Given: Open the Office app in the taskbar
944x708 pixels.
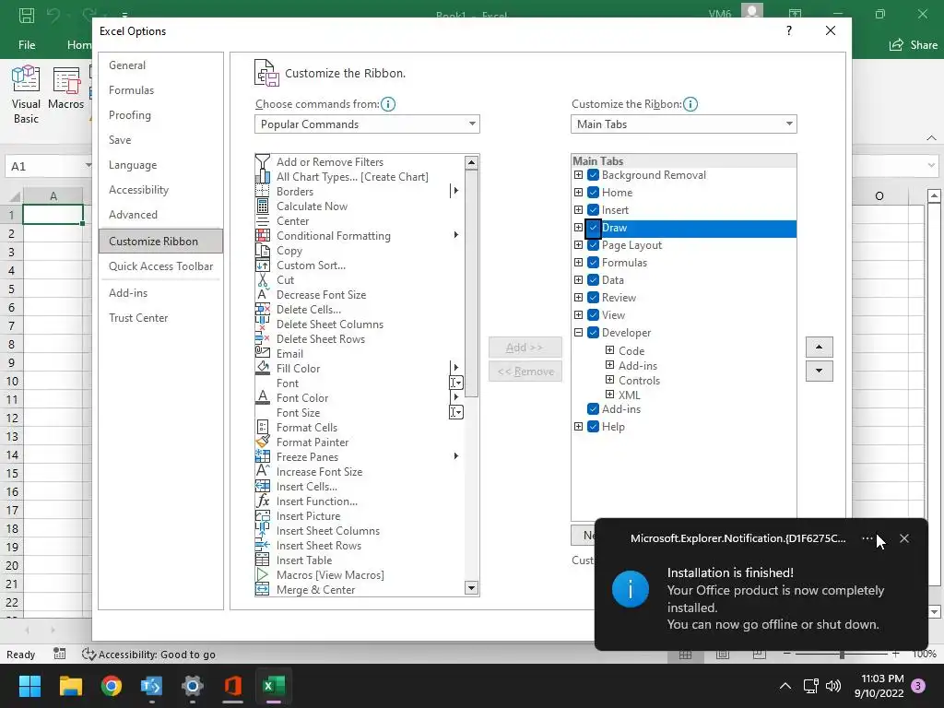Looking at the screenshot, I should tap(232, 686).
